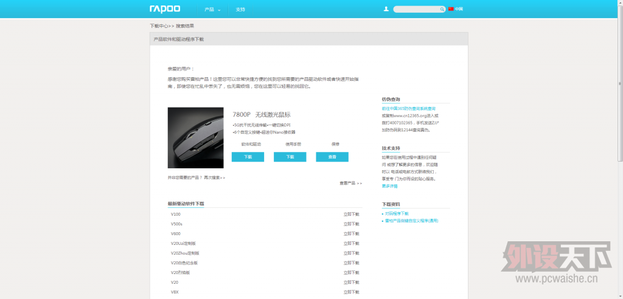
Task: Click 立即下载 for V20白色纪念版
Action: [351, 263]
